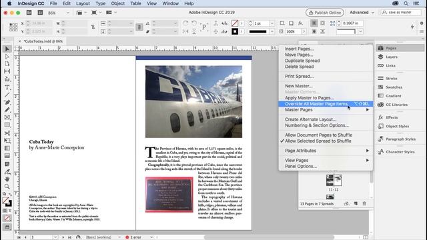This screenshot has height=240, width=427.
Task: Open page number dropdown in status bar
Action: tap(55, 237)
